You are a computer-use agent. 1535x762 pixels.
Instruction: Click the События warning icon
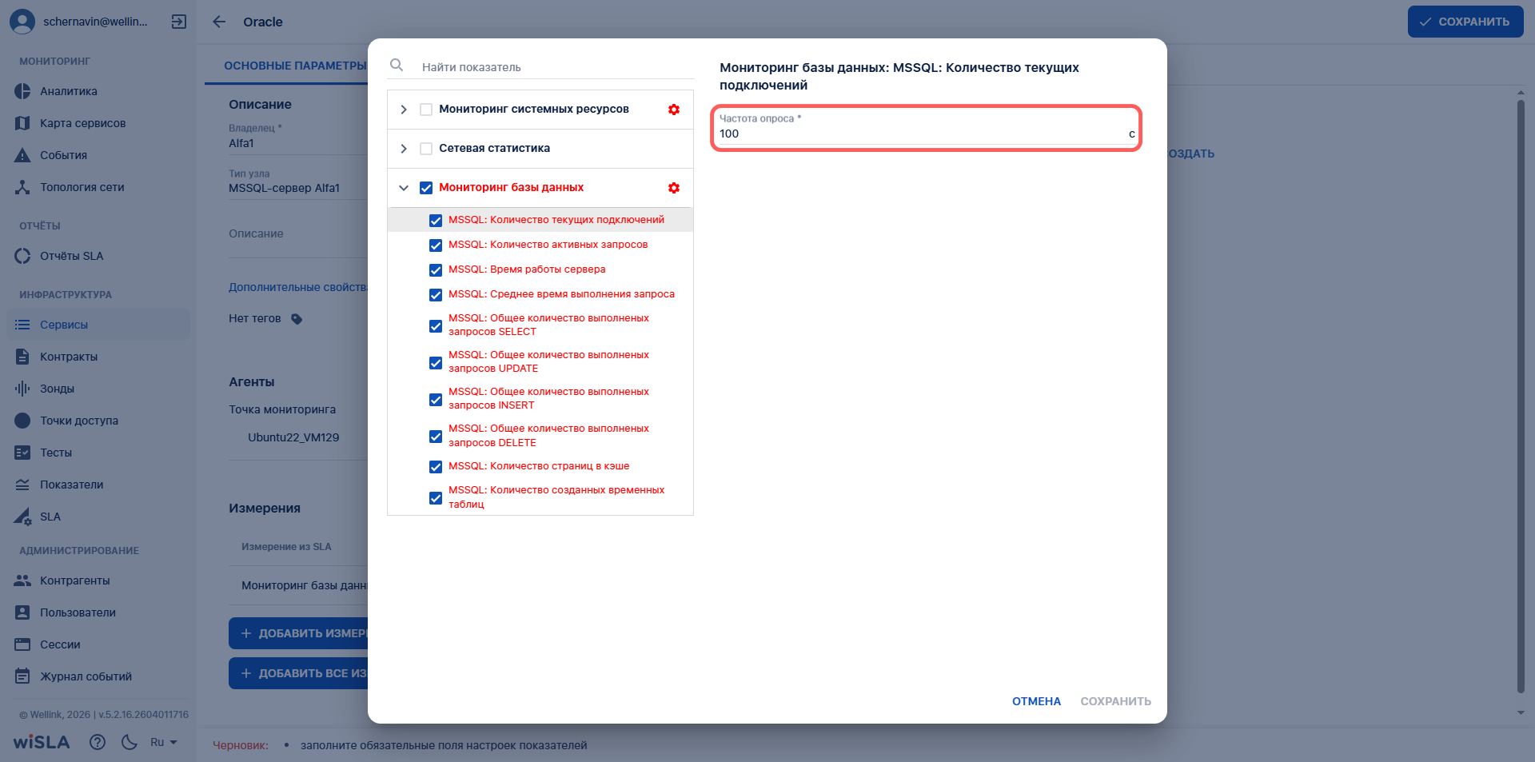pyautogui.click(x=22, y=155)
